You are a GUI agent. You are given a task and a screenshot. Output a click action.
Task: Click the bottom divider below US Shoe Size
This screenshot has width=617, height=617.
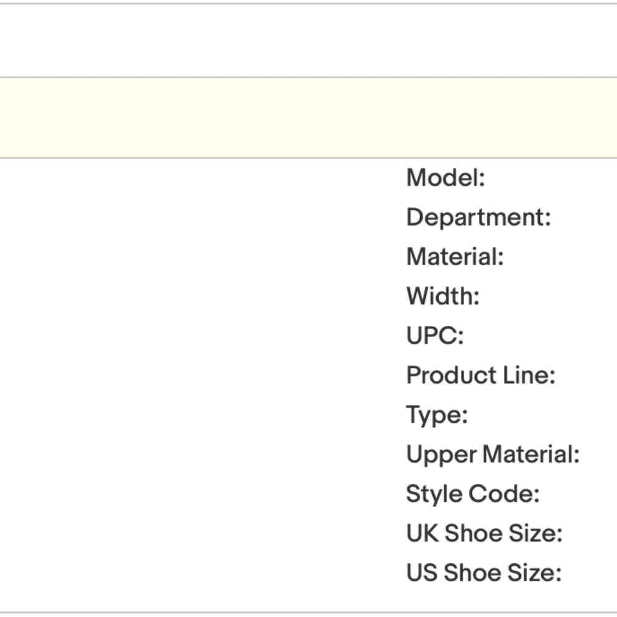click(308, 613)
